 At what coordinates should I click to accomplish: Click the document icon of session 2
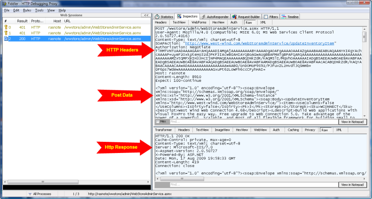pos(5,39)
